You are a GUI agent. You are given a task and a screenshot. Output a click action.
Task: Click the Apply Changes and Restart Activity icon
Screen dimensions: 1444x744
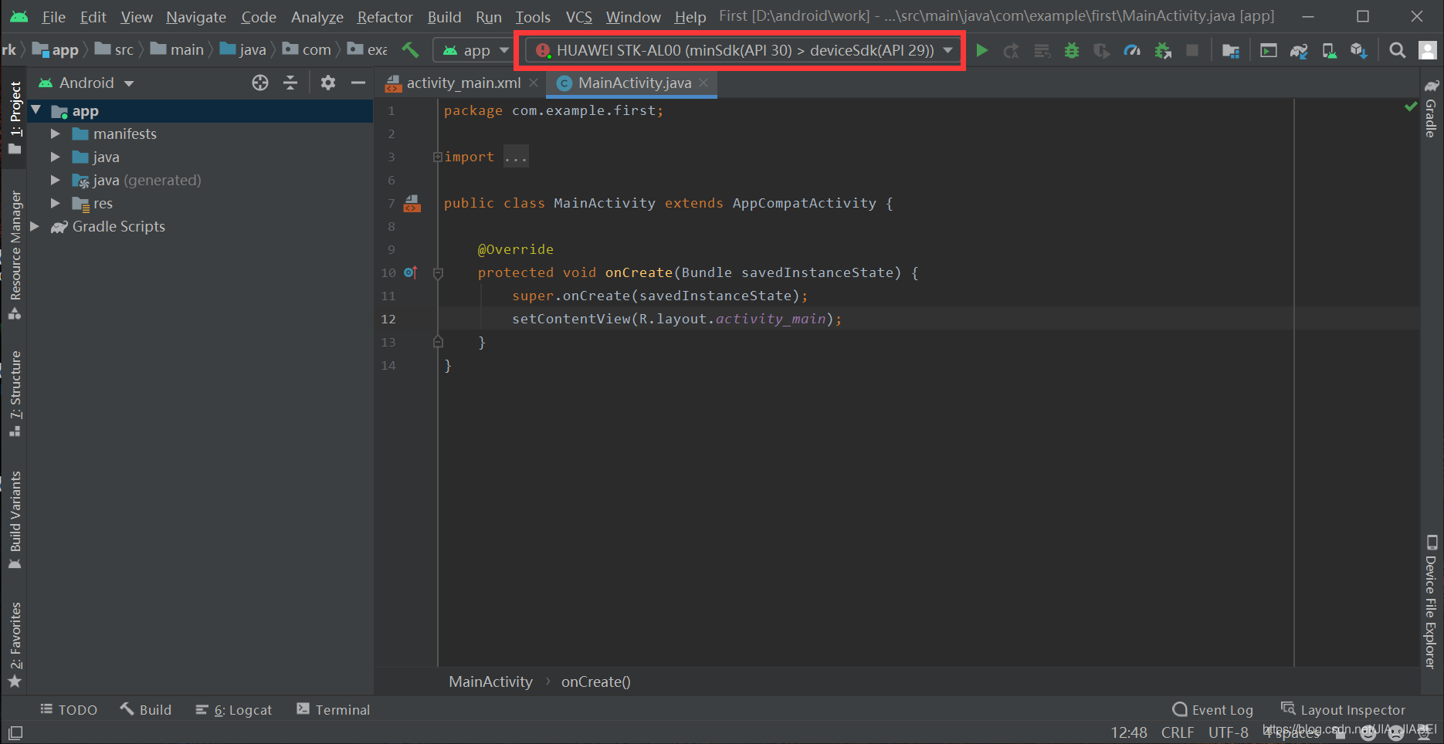1011,51
